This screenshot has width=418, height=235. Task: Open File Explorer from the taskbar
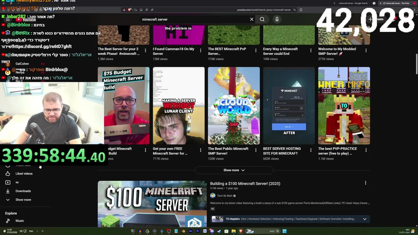pos(233,231)
